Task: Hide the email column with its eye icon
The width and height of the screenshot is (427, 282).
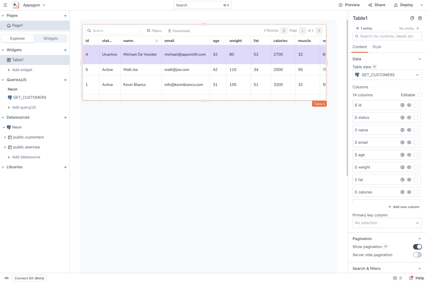Action: coord(409,142)
